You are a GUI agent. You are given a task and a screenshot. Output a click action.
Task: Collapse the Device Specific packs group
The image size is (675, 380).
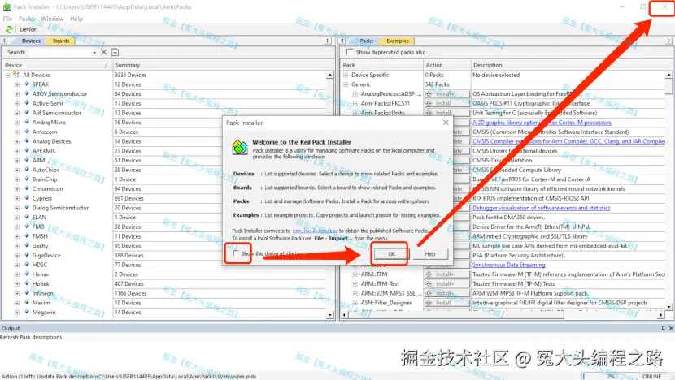346,75
